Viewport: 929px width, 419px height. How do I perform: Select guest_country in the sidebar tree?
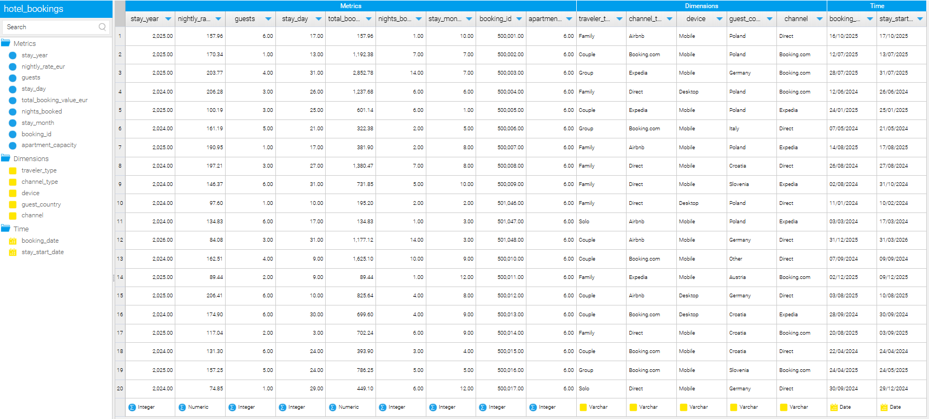tap(41, 204)
